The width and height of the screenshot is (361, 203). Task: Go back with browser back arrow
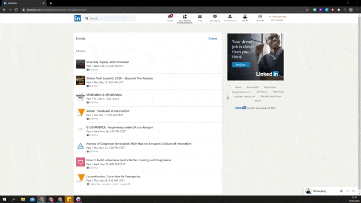[x=4, y=10]
